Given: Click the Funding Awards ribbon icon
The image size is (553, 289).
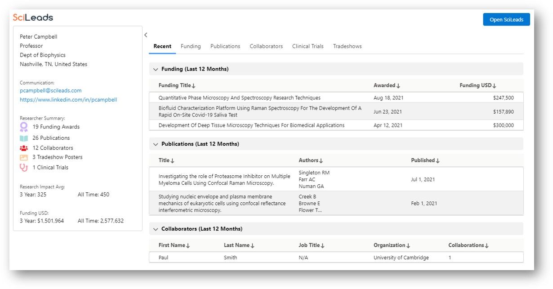Looking at the screenshot, I should 24,127.
